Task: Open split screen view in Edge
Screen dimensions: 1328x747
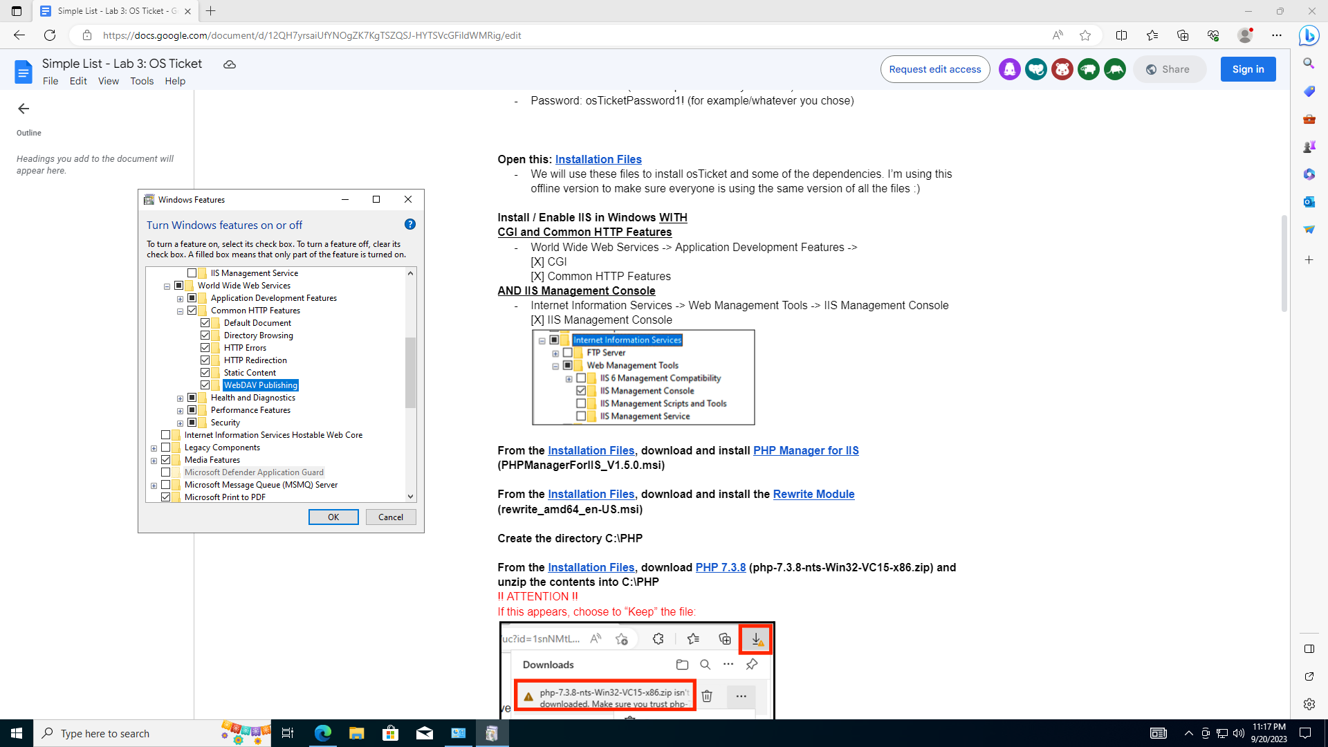Action: pyautogui.click(x=1121, y=35)
